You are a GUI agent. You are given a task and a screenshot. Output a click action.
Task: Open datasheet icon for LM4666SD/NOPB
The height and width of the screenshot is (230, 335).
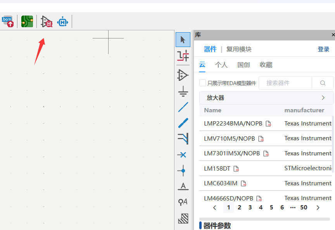click(259, 199)
